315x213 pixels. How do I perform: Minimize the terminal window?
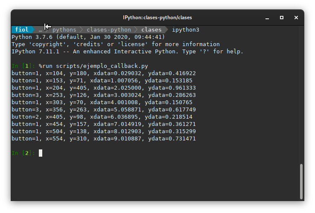pos(267,18)
